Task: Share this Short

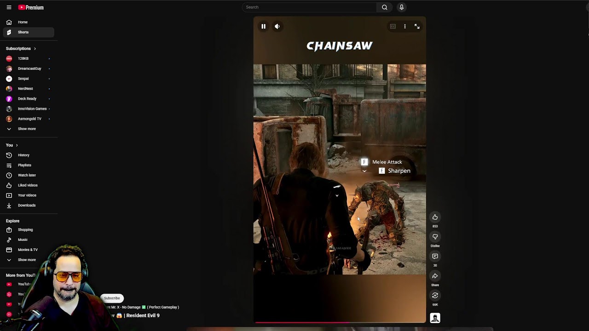Action: click(435, 276)
